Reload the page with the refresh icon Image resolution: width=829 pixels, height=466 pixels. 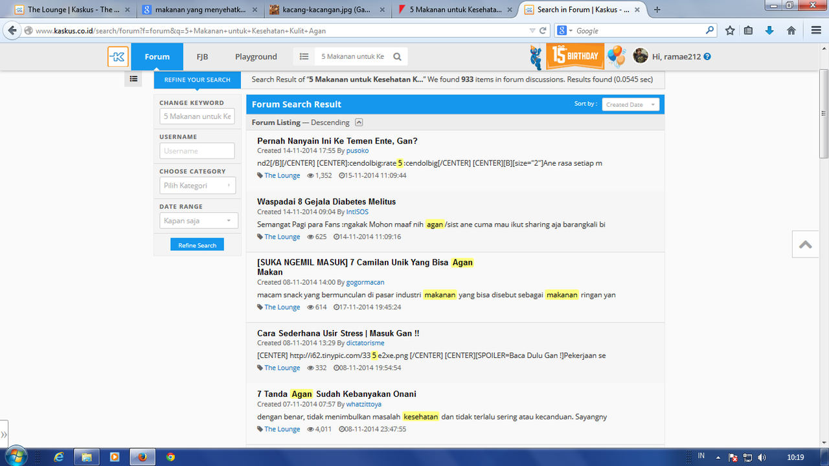[x=543, y=30]
